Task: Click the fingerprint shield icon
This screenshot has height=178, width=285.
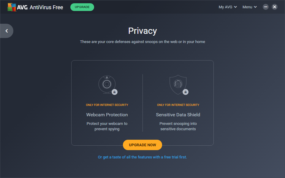Action: click(x=178, y=84)
